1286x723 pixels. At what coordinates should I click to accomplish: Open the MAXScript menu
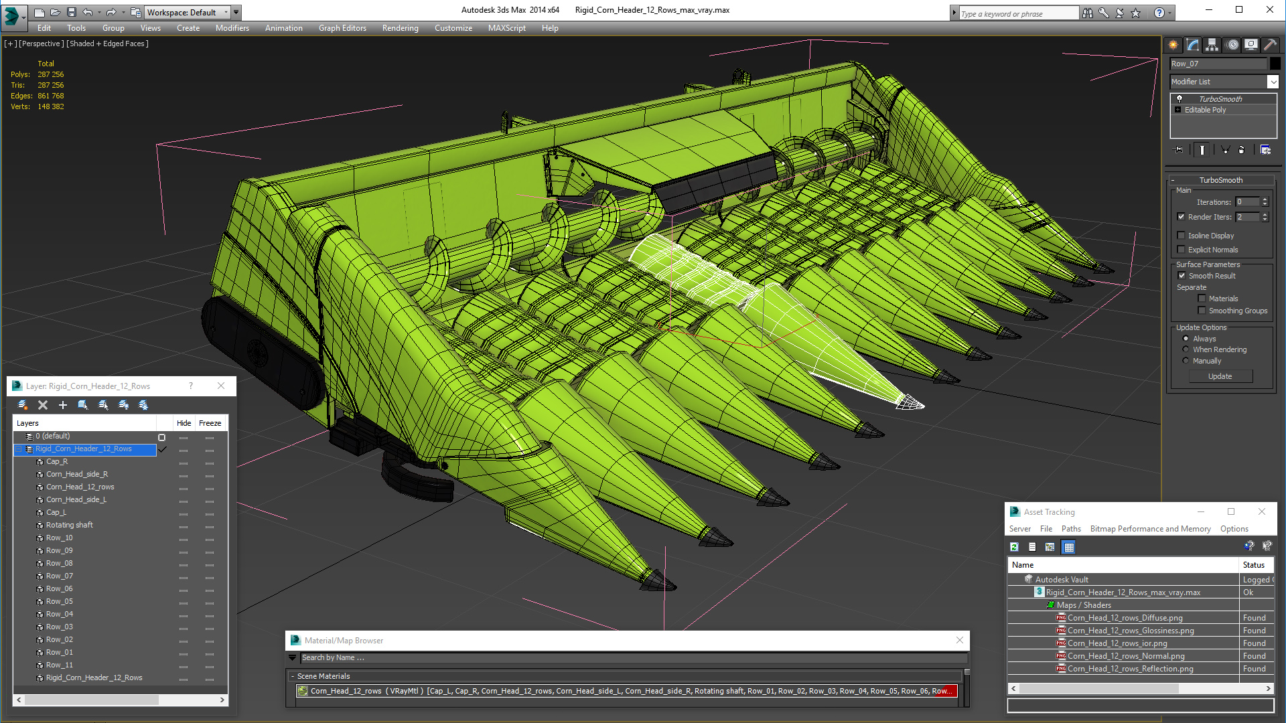(506, 28)
